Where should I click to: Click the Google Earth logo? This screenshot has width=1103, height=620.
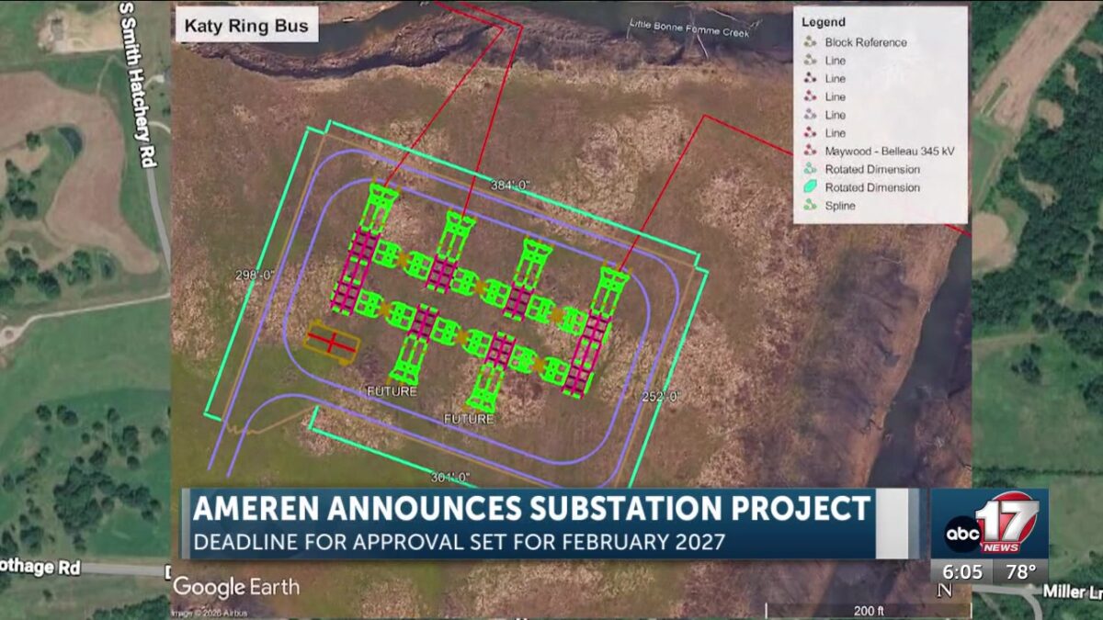pos(236,586)
